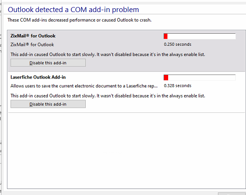This screenshot has height=195, width=246.
Task: Click the 0.328 seconds load time label
Action: pos(177,85)
